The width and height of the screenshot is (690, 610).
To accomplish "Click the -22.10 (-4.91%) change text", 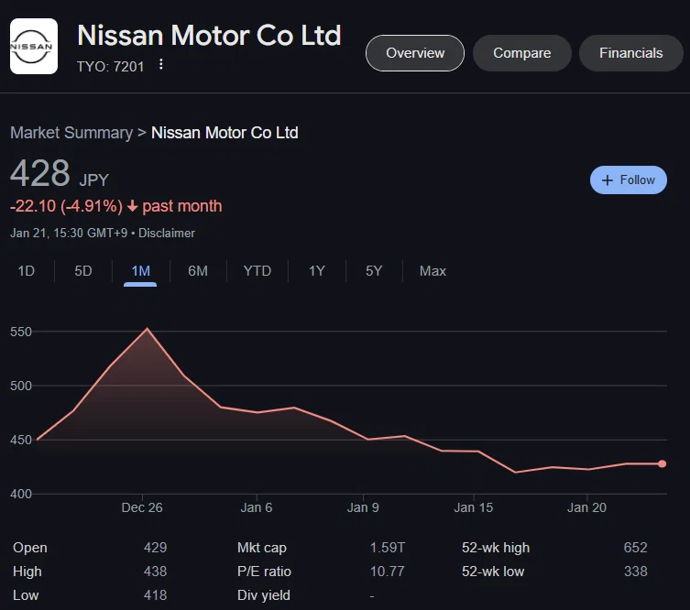I will [x=67, y=206].
